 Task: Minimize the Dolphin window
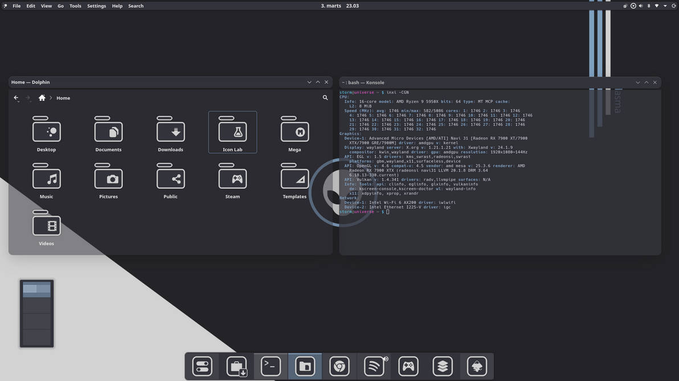(309, 82)
